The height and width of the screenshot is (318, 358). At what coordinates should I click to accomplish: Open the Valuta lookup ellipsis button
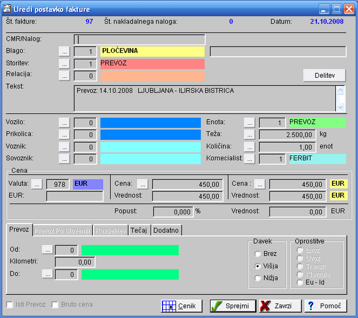tap(37, 184)
